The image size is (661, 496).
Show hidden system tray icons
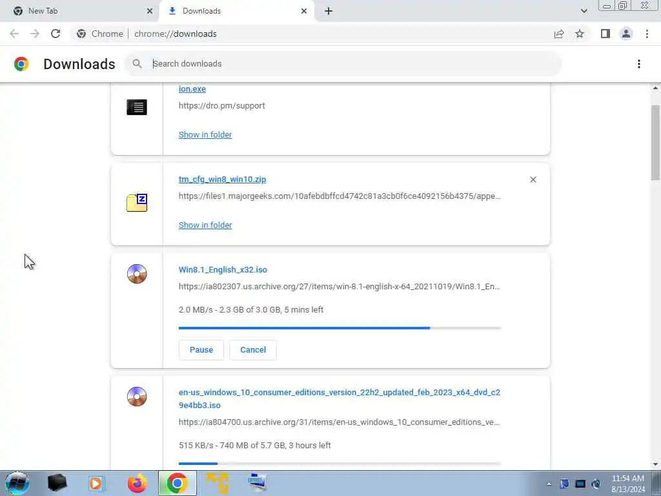tap(549, 484)
